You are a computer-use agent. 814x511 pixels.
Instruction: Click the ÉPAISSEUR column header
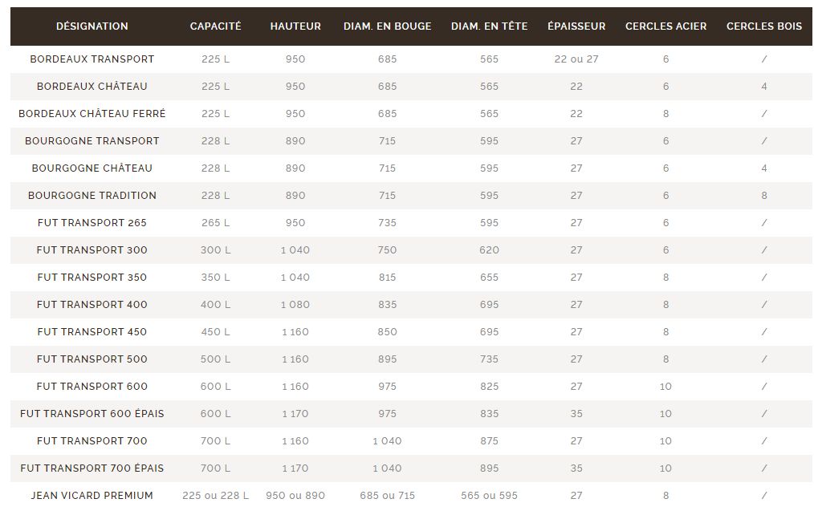pyautogui.click(x=576, y=26)
